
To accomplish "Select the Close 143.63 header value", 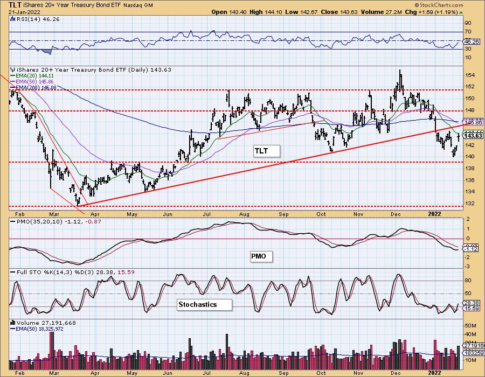I will coord(339,12).
